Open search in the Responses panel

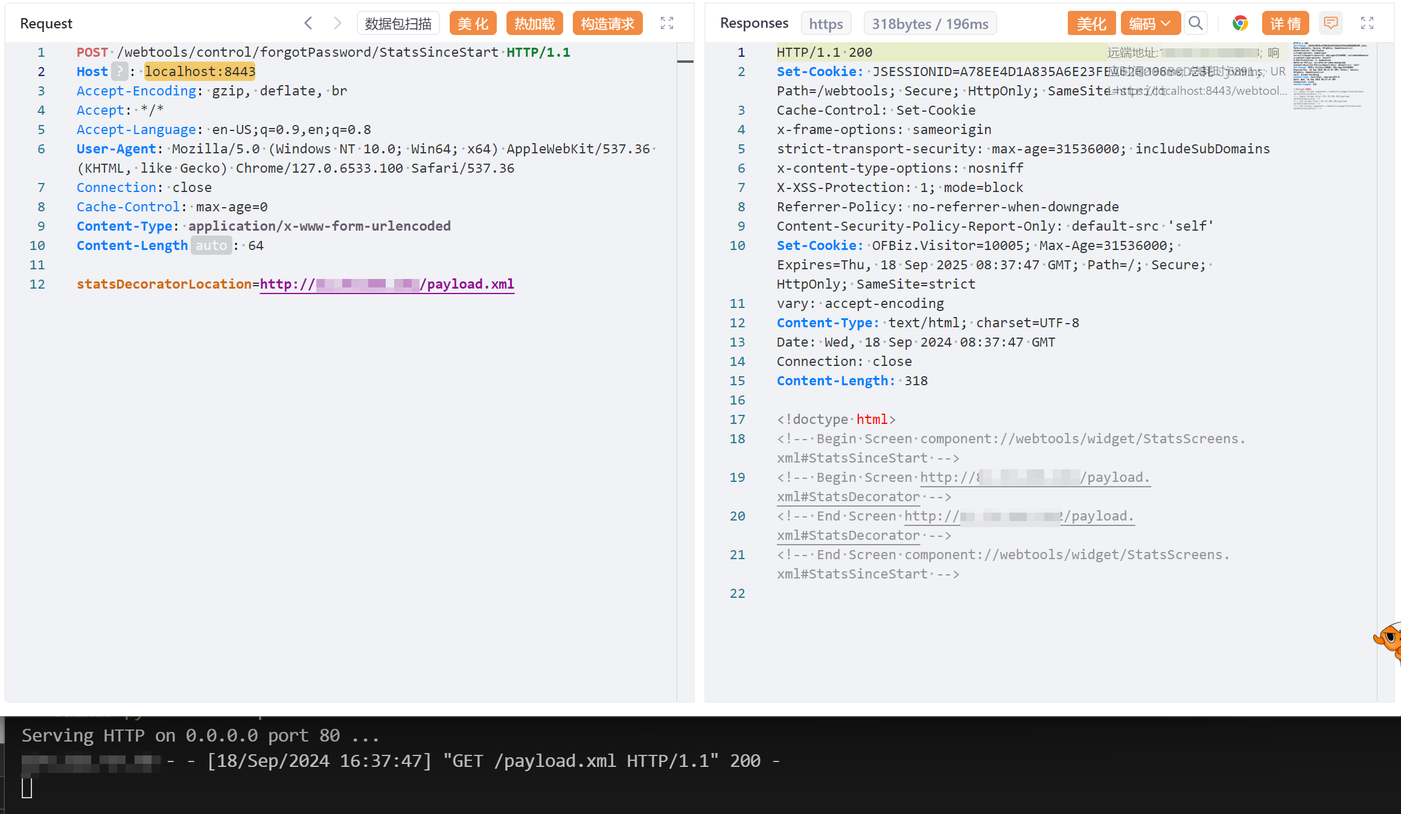pyautogui.click(x=1195, y=24)
